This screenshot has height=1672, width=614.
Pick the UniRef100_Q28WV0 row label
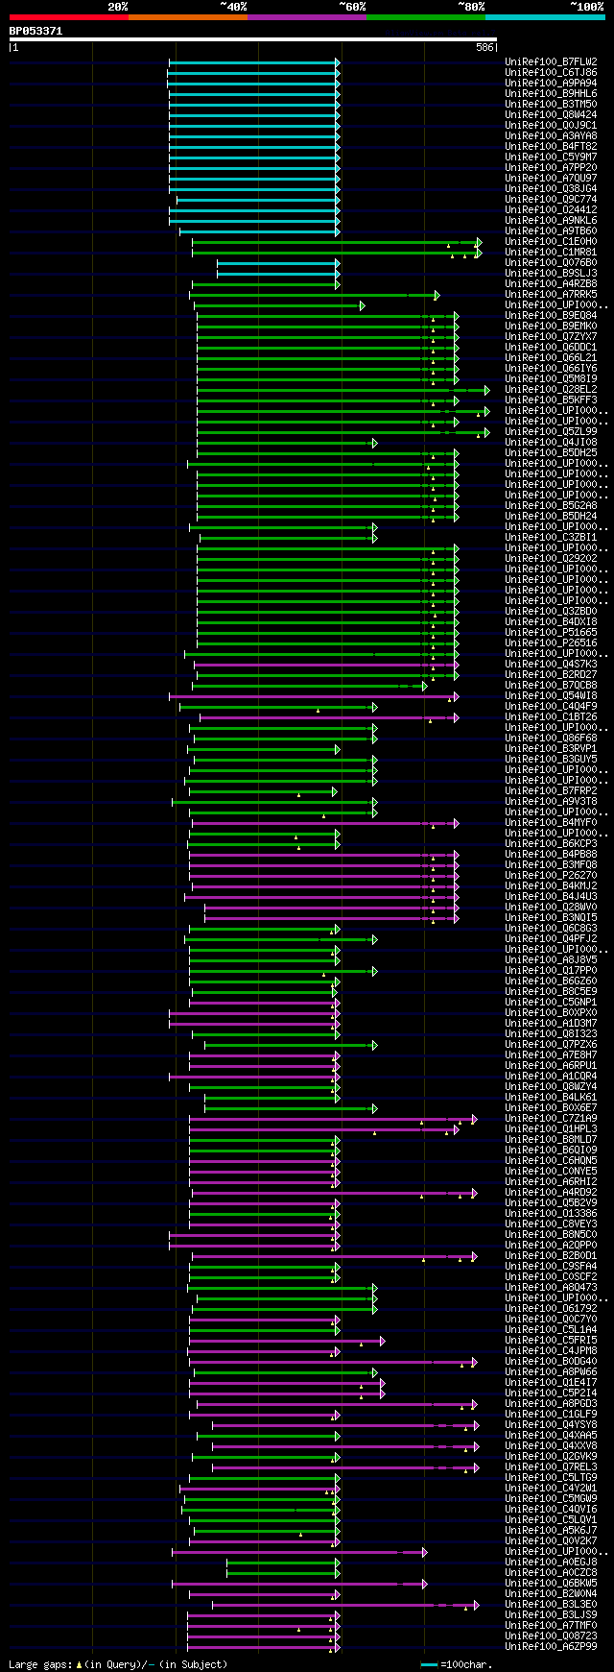click(x=551, y=908)
